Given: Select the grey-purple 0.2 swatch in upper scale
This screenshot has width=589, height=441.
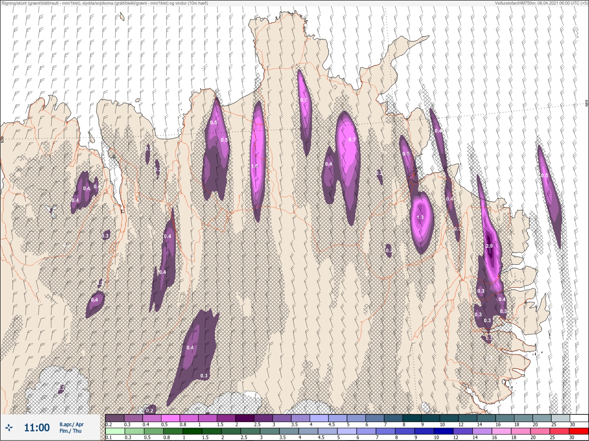Looking at the screenshot, I should point(115,418).
